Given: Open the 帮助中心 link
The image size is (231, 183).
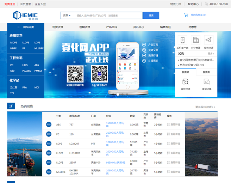Looking at the screenshot, I should tap(193, 4).
